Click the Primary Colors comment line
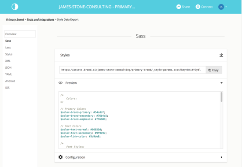Viewport: 242px width, 167px height. pyautogui.click(x=73, y=109)
